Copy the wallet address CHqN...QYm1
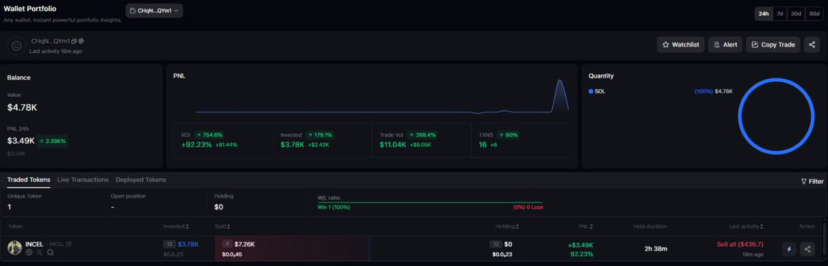This screenshot has width=828, height=266. pyautogui.click(x=74, y=41)
